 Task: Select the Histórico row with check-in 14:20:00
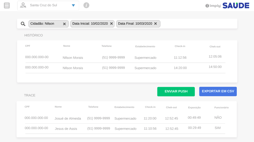point(125,68)
